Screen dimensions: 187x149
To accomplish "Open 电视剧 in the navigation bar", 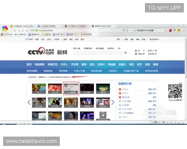I will (x=112, y=64).
